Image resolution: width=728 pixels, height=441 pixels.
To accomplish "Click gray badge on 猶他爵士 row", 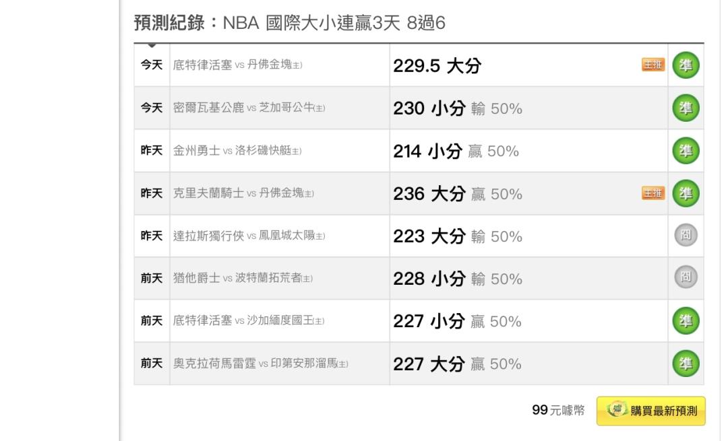I will 686,277.
